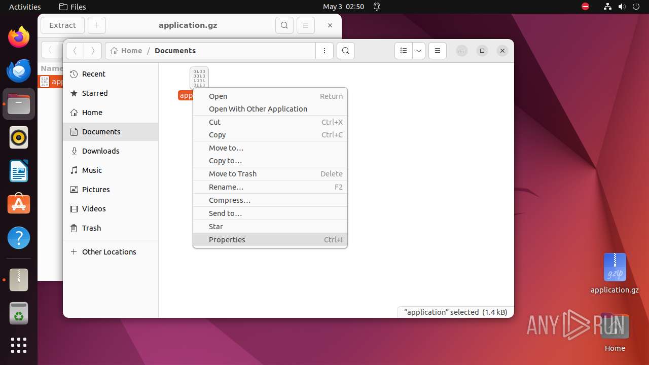This screenshot has width=649, height=365.
Task: Open power menu in top bar
Action: tap(636, 7)
